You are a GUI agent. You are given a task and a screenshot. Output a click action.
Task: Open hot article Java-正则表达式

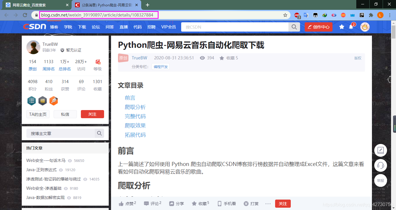pos(41,170)
